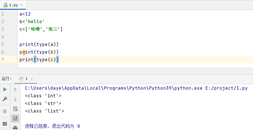Click output line <class 'int'>
The width and height of the screenshot is (253, 130).
pos(43,96)
